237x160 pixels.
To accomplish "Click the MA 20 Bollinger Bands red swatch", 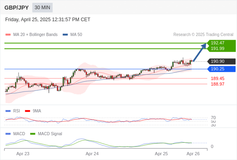I will pos(8,35).
